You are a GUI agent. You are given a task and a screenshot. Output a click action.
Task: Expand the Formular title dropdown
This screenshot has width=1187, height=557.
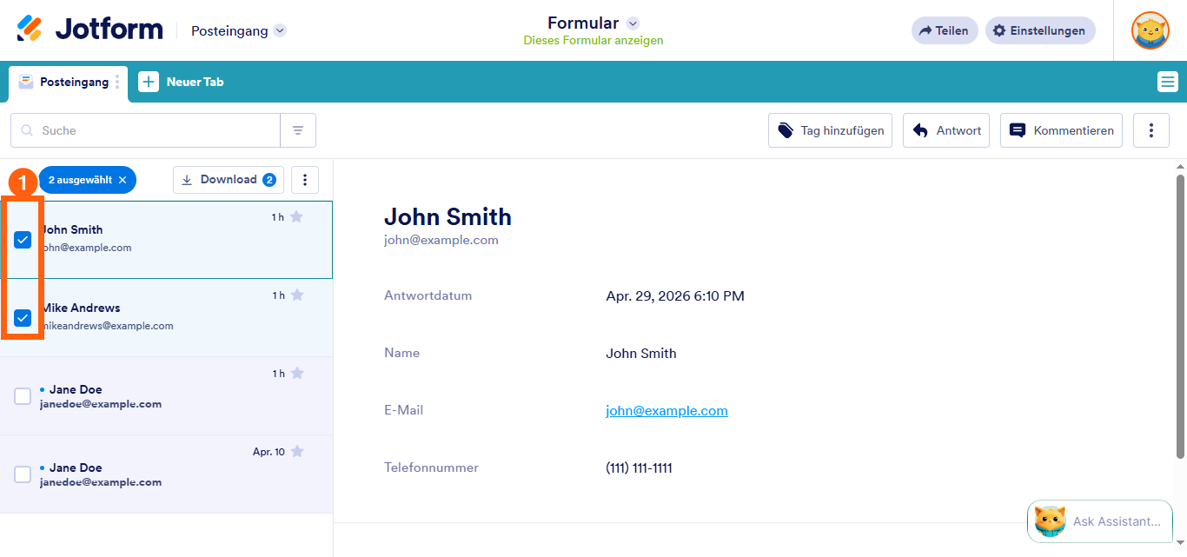[x=633, y=23]
